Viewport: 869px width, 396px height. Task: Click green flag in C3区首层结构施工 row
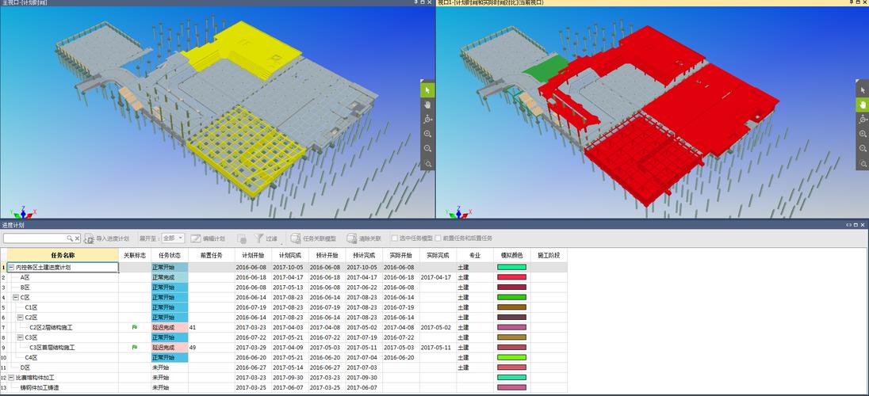pyautogui.click(x=134, y=347)
